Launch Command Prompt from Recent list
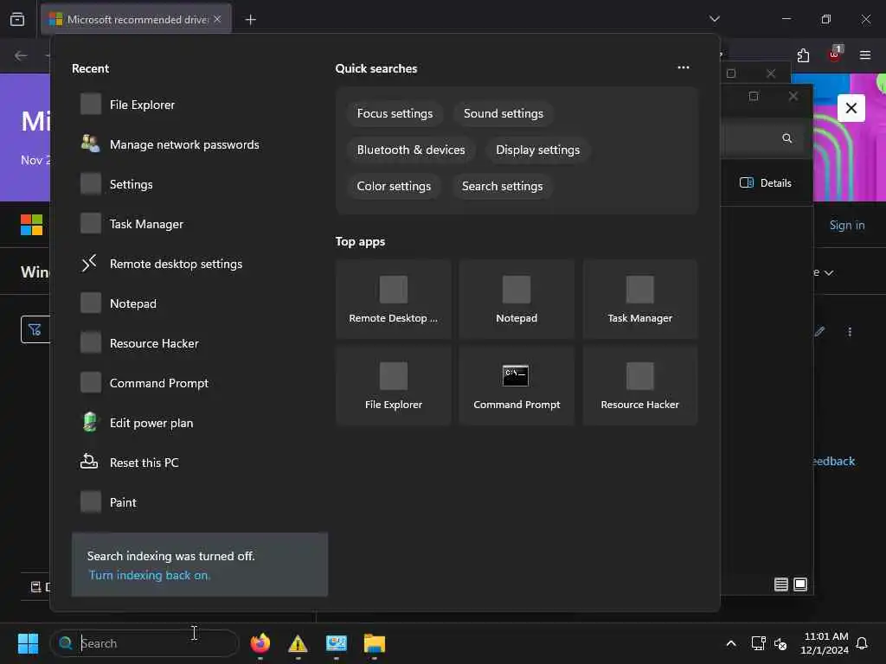Screen dimensions: 886x664 pos(199,383)
